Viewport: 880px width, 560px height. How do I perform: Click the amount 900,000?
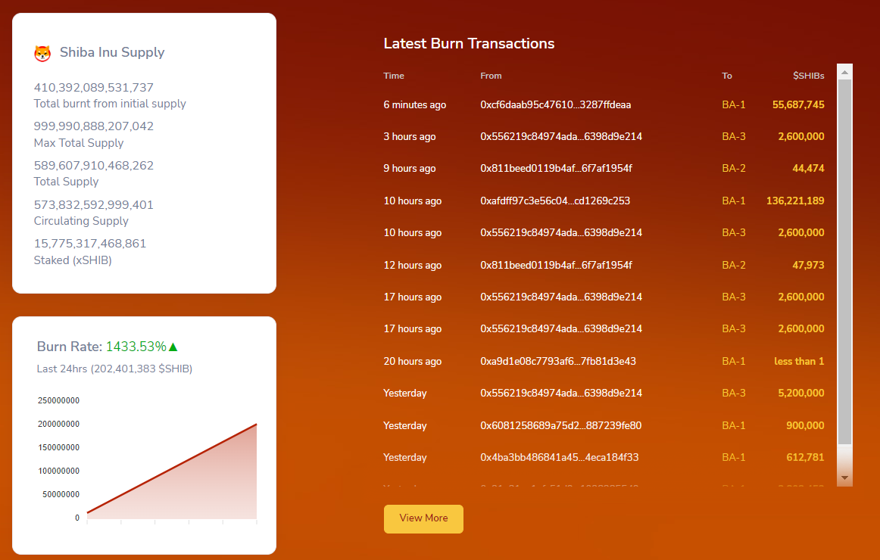(x=805, y=425)
